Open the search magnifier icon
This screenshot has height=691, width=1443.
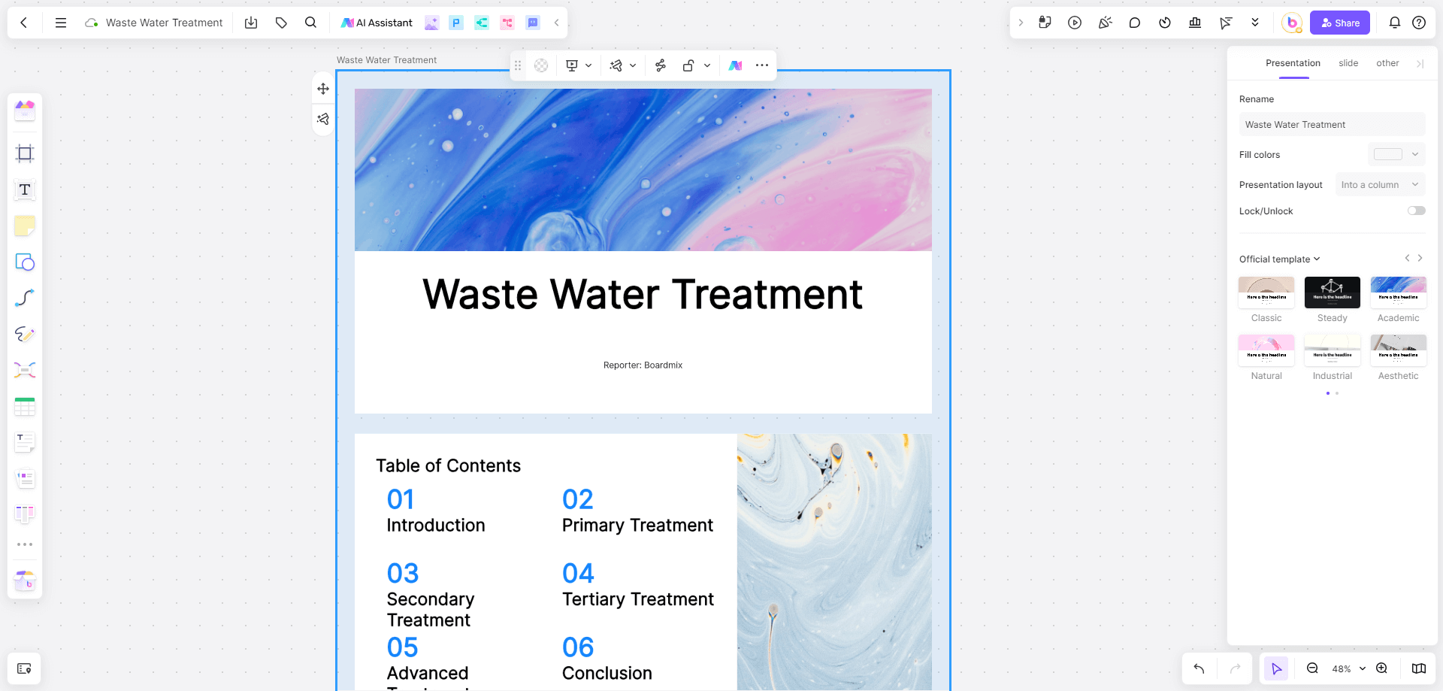coord(310,23)
